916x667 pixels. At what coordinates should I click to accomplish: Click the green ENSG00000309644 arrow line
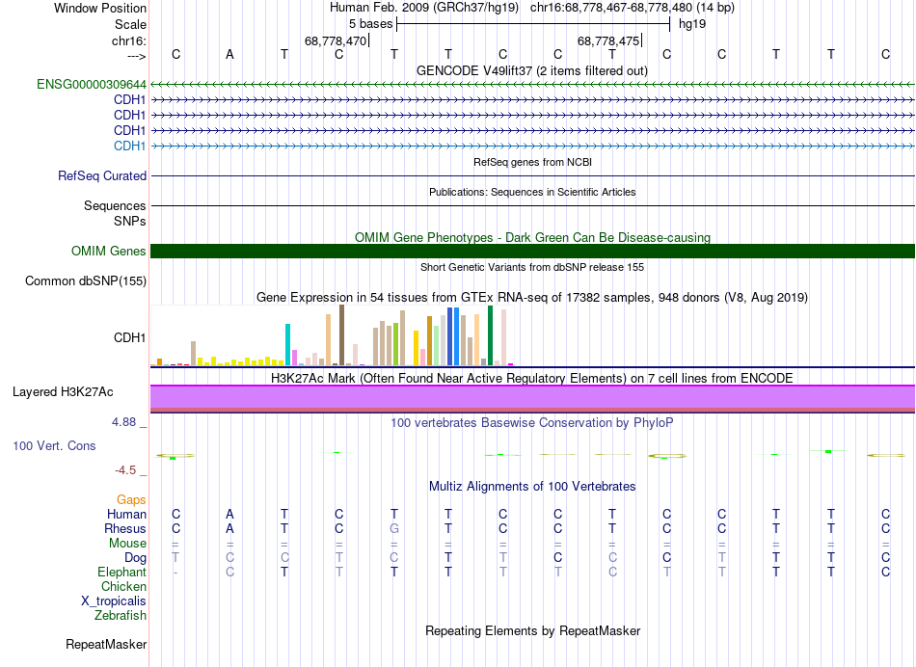pos(532,85)
